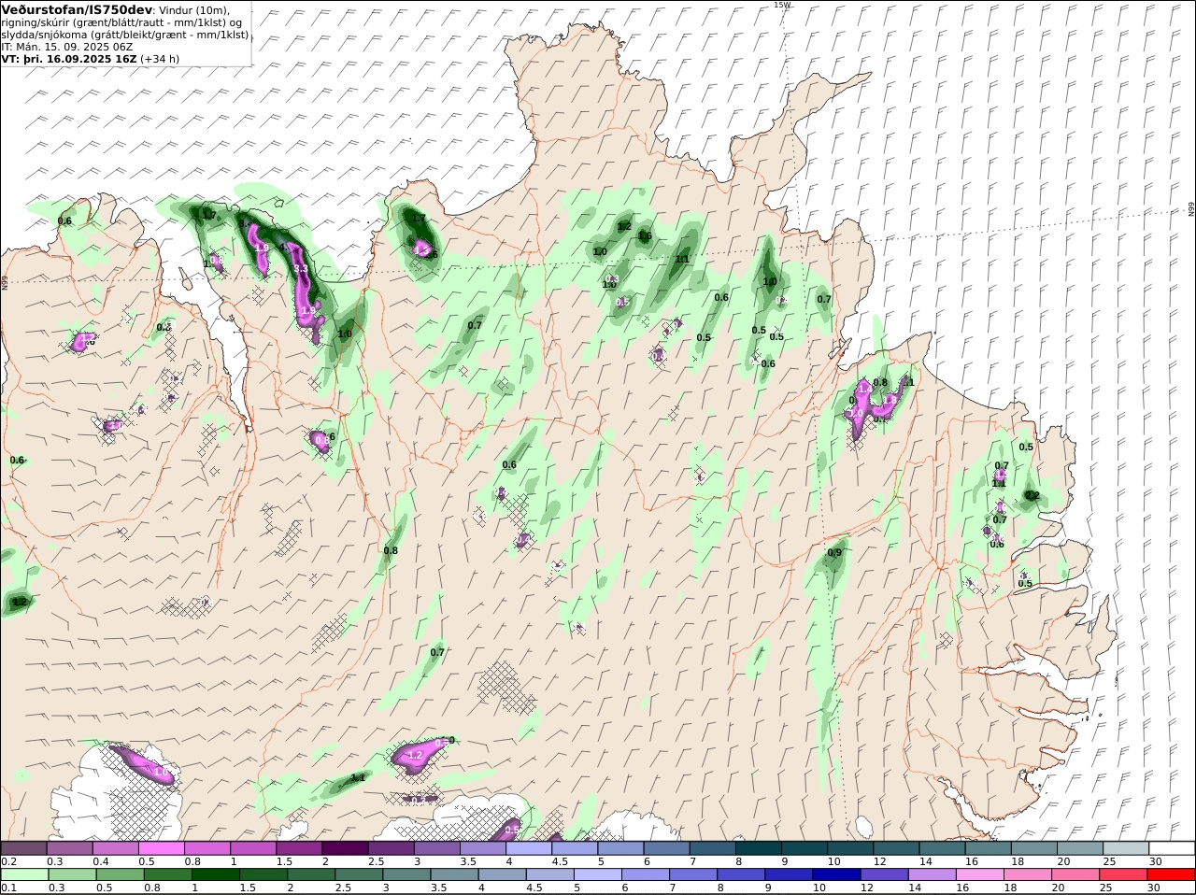Click the valid time line 'VT: þri. 16.09.2025 16Z'
The width and height of the screenshot is (1196, 895).
pyautogui.click(x=69, y=58)
